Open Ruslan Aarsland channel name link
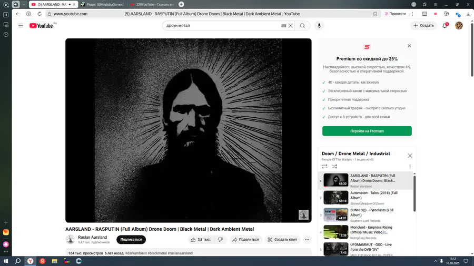Image resolution: width=474 pixels, height=266 pixels. (x=93, y=237)
